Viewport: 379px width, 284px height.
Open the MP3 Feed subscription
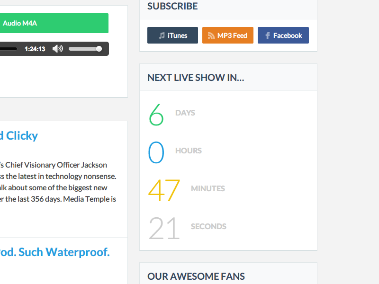[227, 35]
